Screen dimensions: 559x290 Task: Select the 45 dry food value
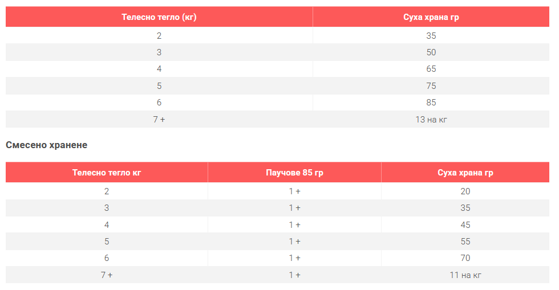click(465, 224)
